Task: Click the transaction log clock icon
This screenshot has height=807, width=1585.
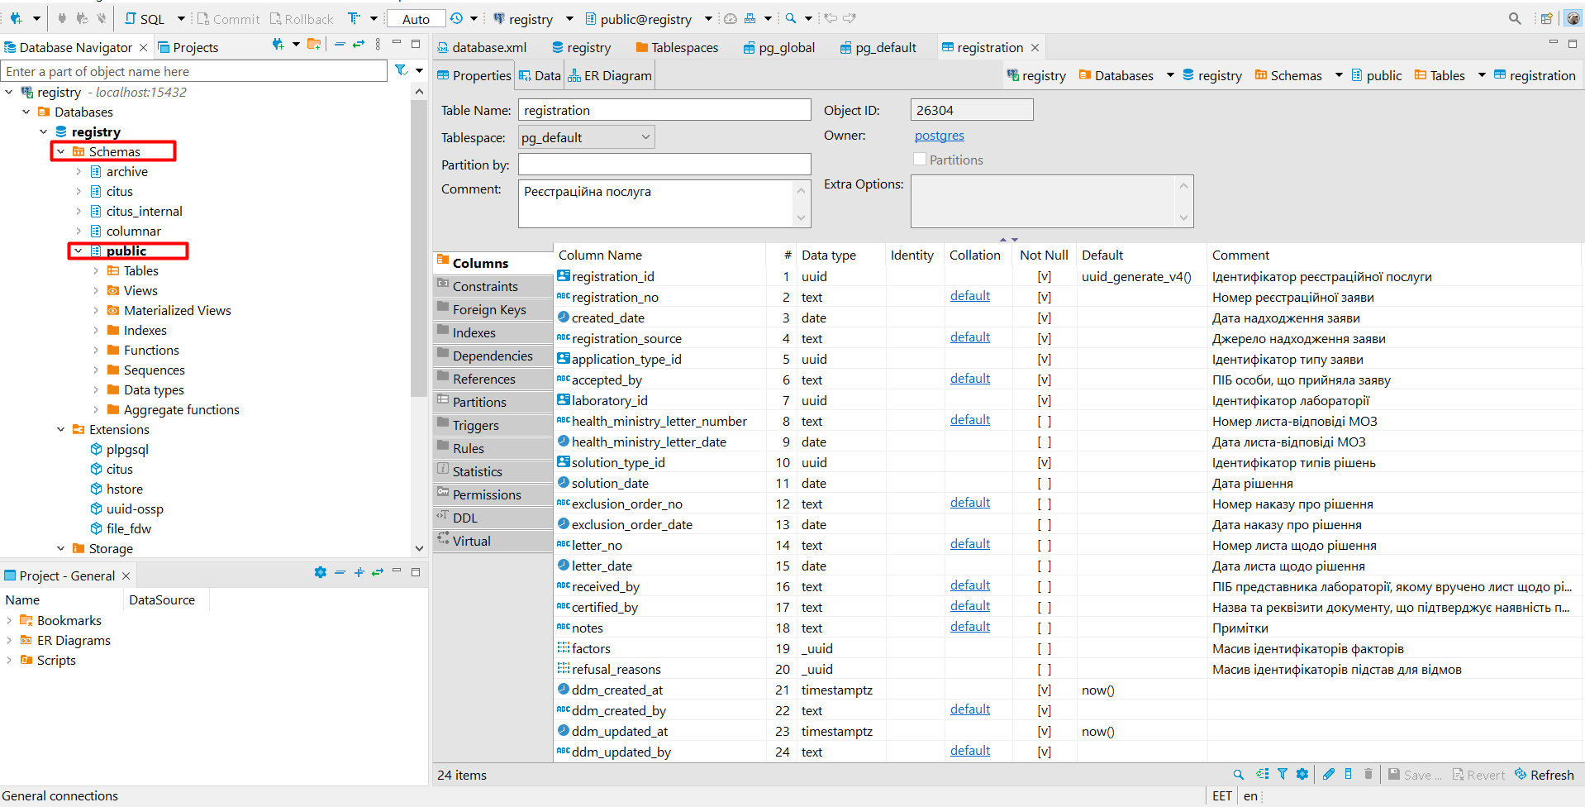Action: pyautogui.click(x=457, y=18)
